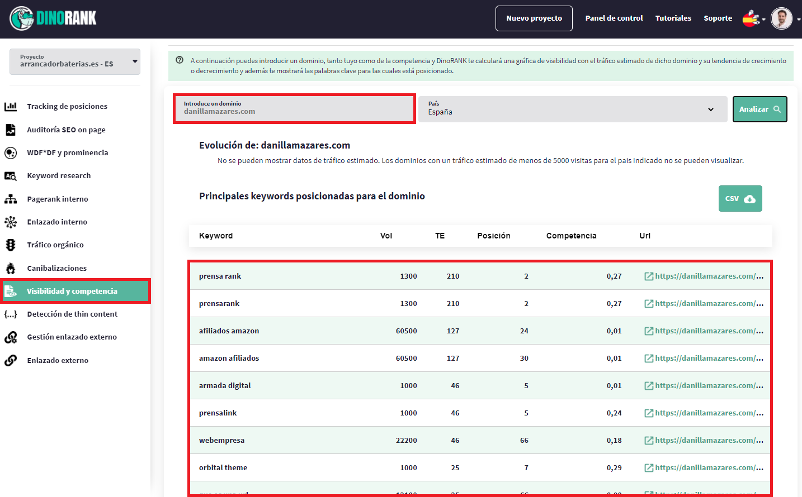Click the Spanish flag language icon
Viewport: 802px width, 497px height.
tap(751, 18)
